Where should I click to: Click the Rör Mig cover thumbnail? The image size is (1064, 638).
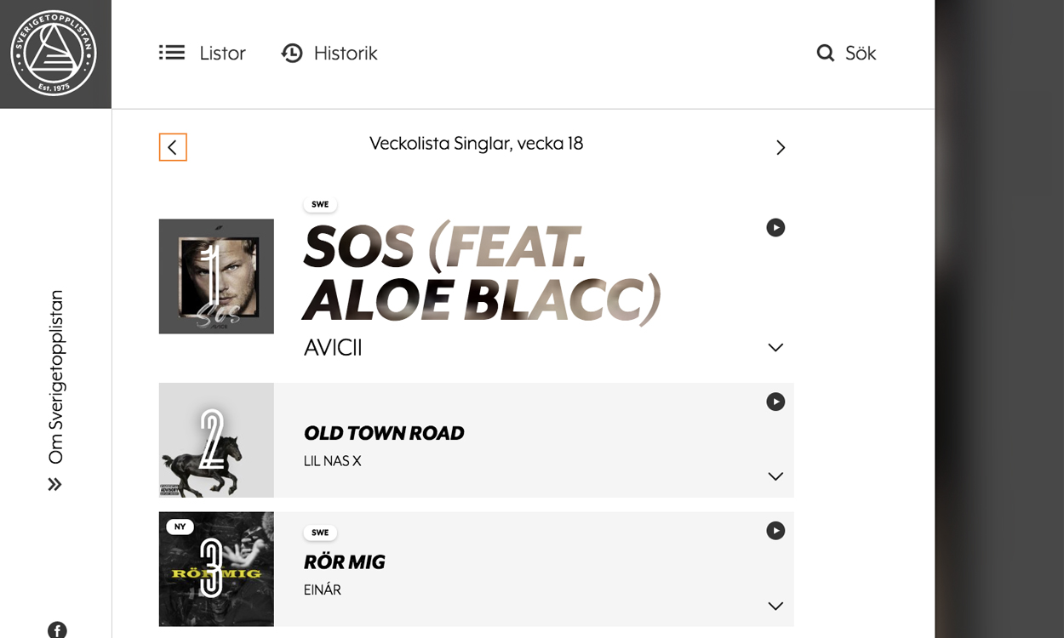pos(216,569)
